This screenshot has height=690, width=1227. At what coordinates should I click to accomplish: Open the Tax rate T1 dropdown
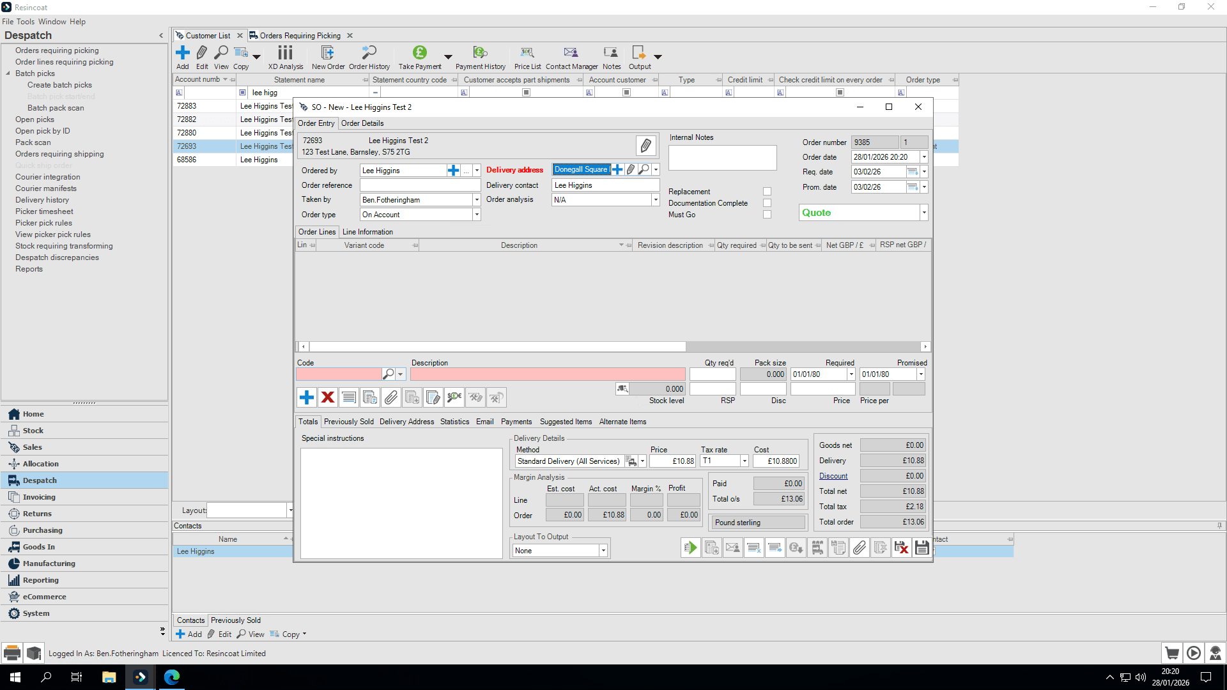pos(744,461)
